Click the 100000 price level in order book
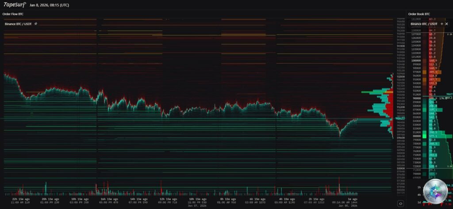Image resolution: width=453 pixels, height=209 pixels. point(416,60)
